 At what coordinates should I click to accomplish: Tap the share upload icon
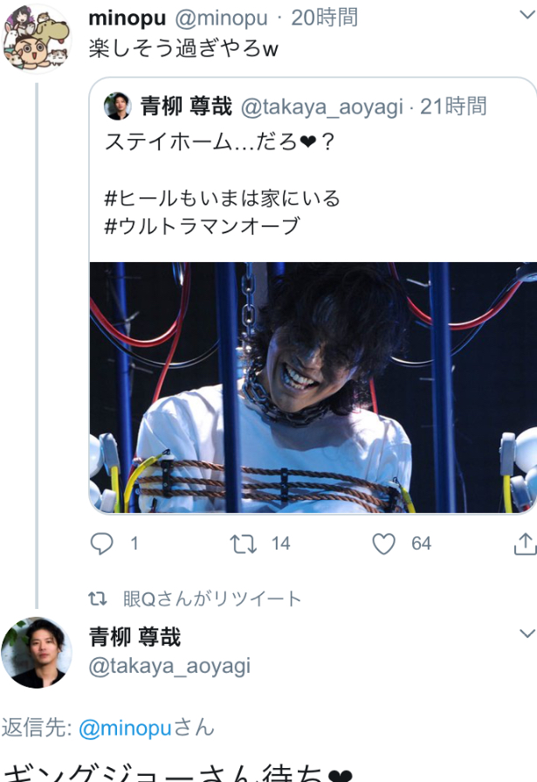pos(525,543)
